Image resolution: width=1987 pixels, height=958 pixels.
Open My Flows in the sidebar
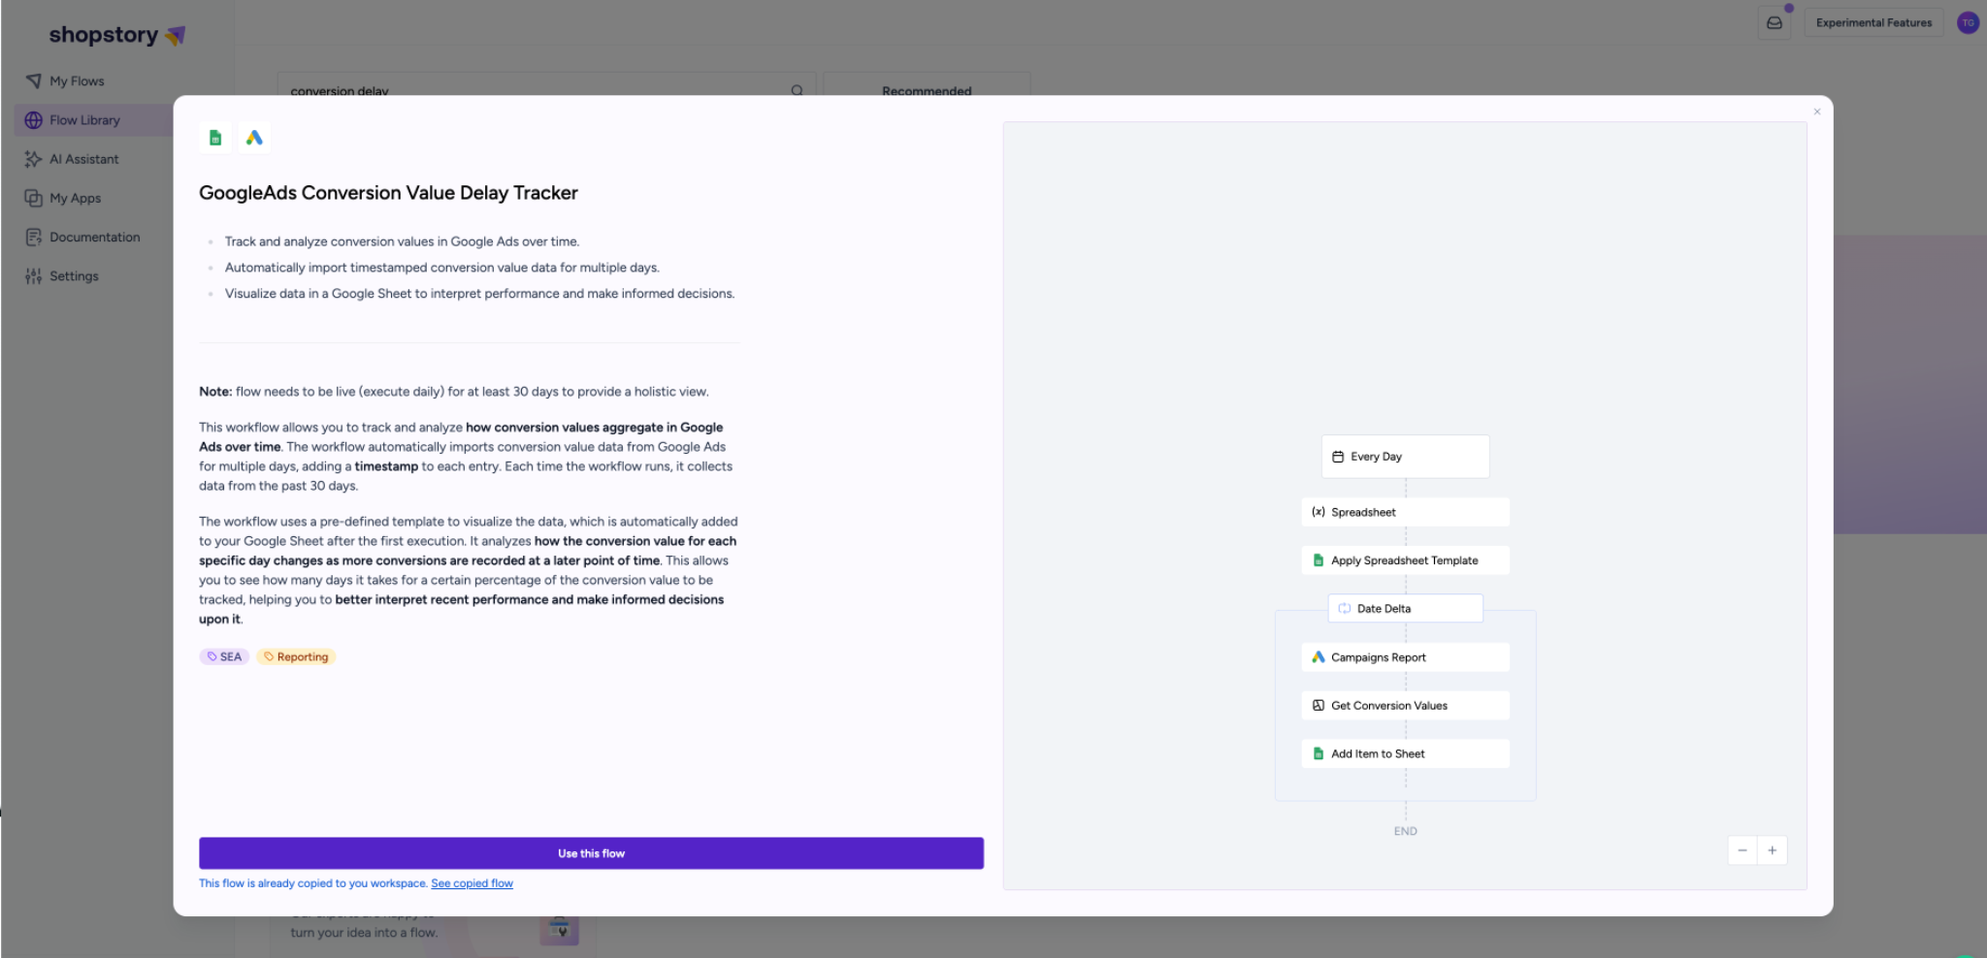point(78,81)
